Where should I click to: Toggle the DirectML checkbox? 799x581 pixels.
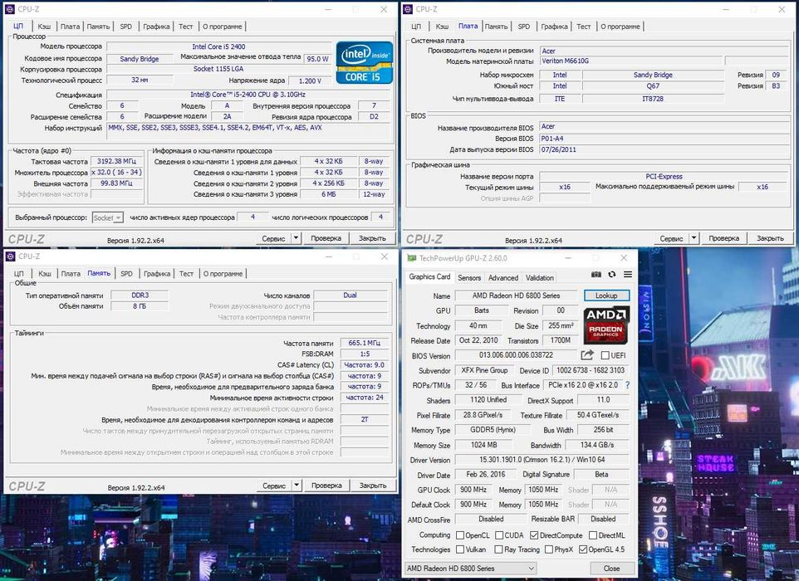(593, 535)
